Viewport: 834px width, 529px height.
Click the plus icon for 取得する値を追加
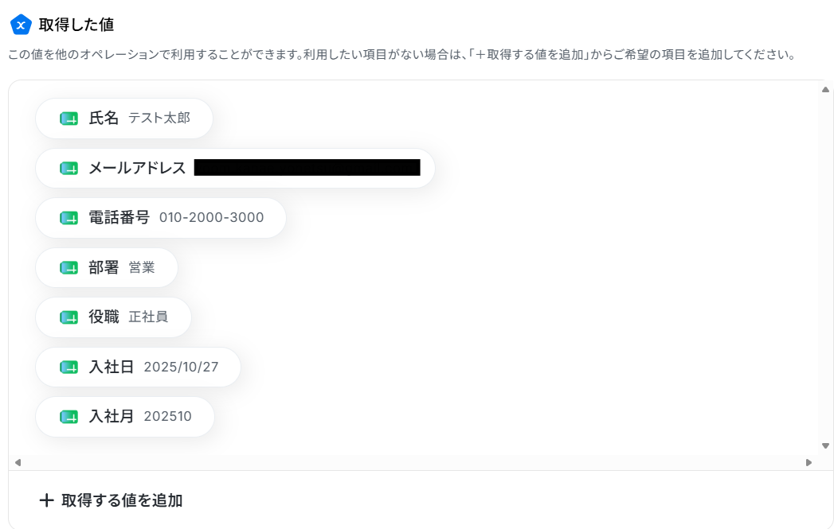(x=47, y=500)
